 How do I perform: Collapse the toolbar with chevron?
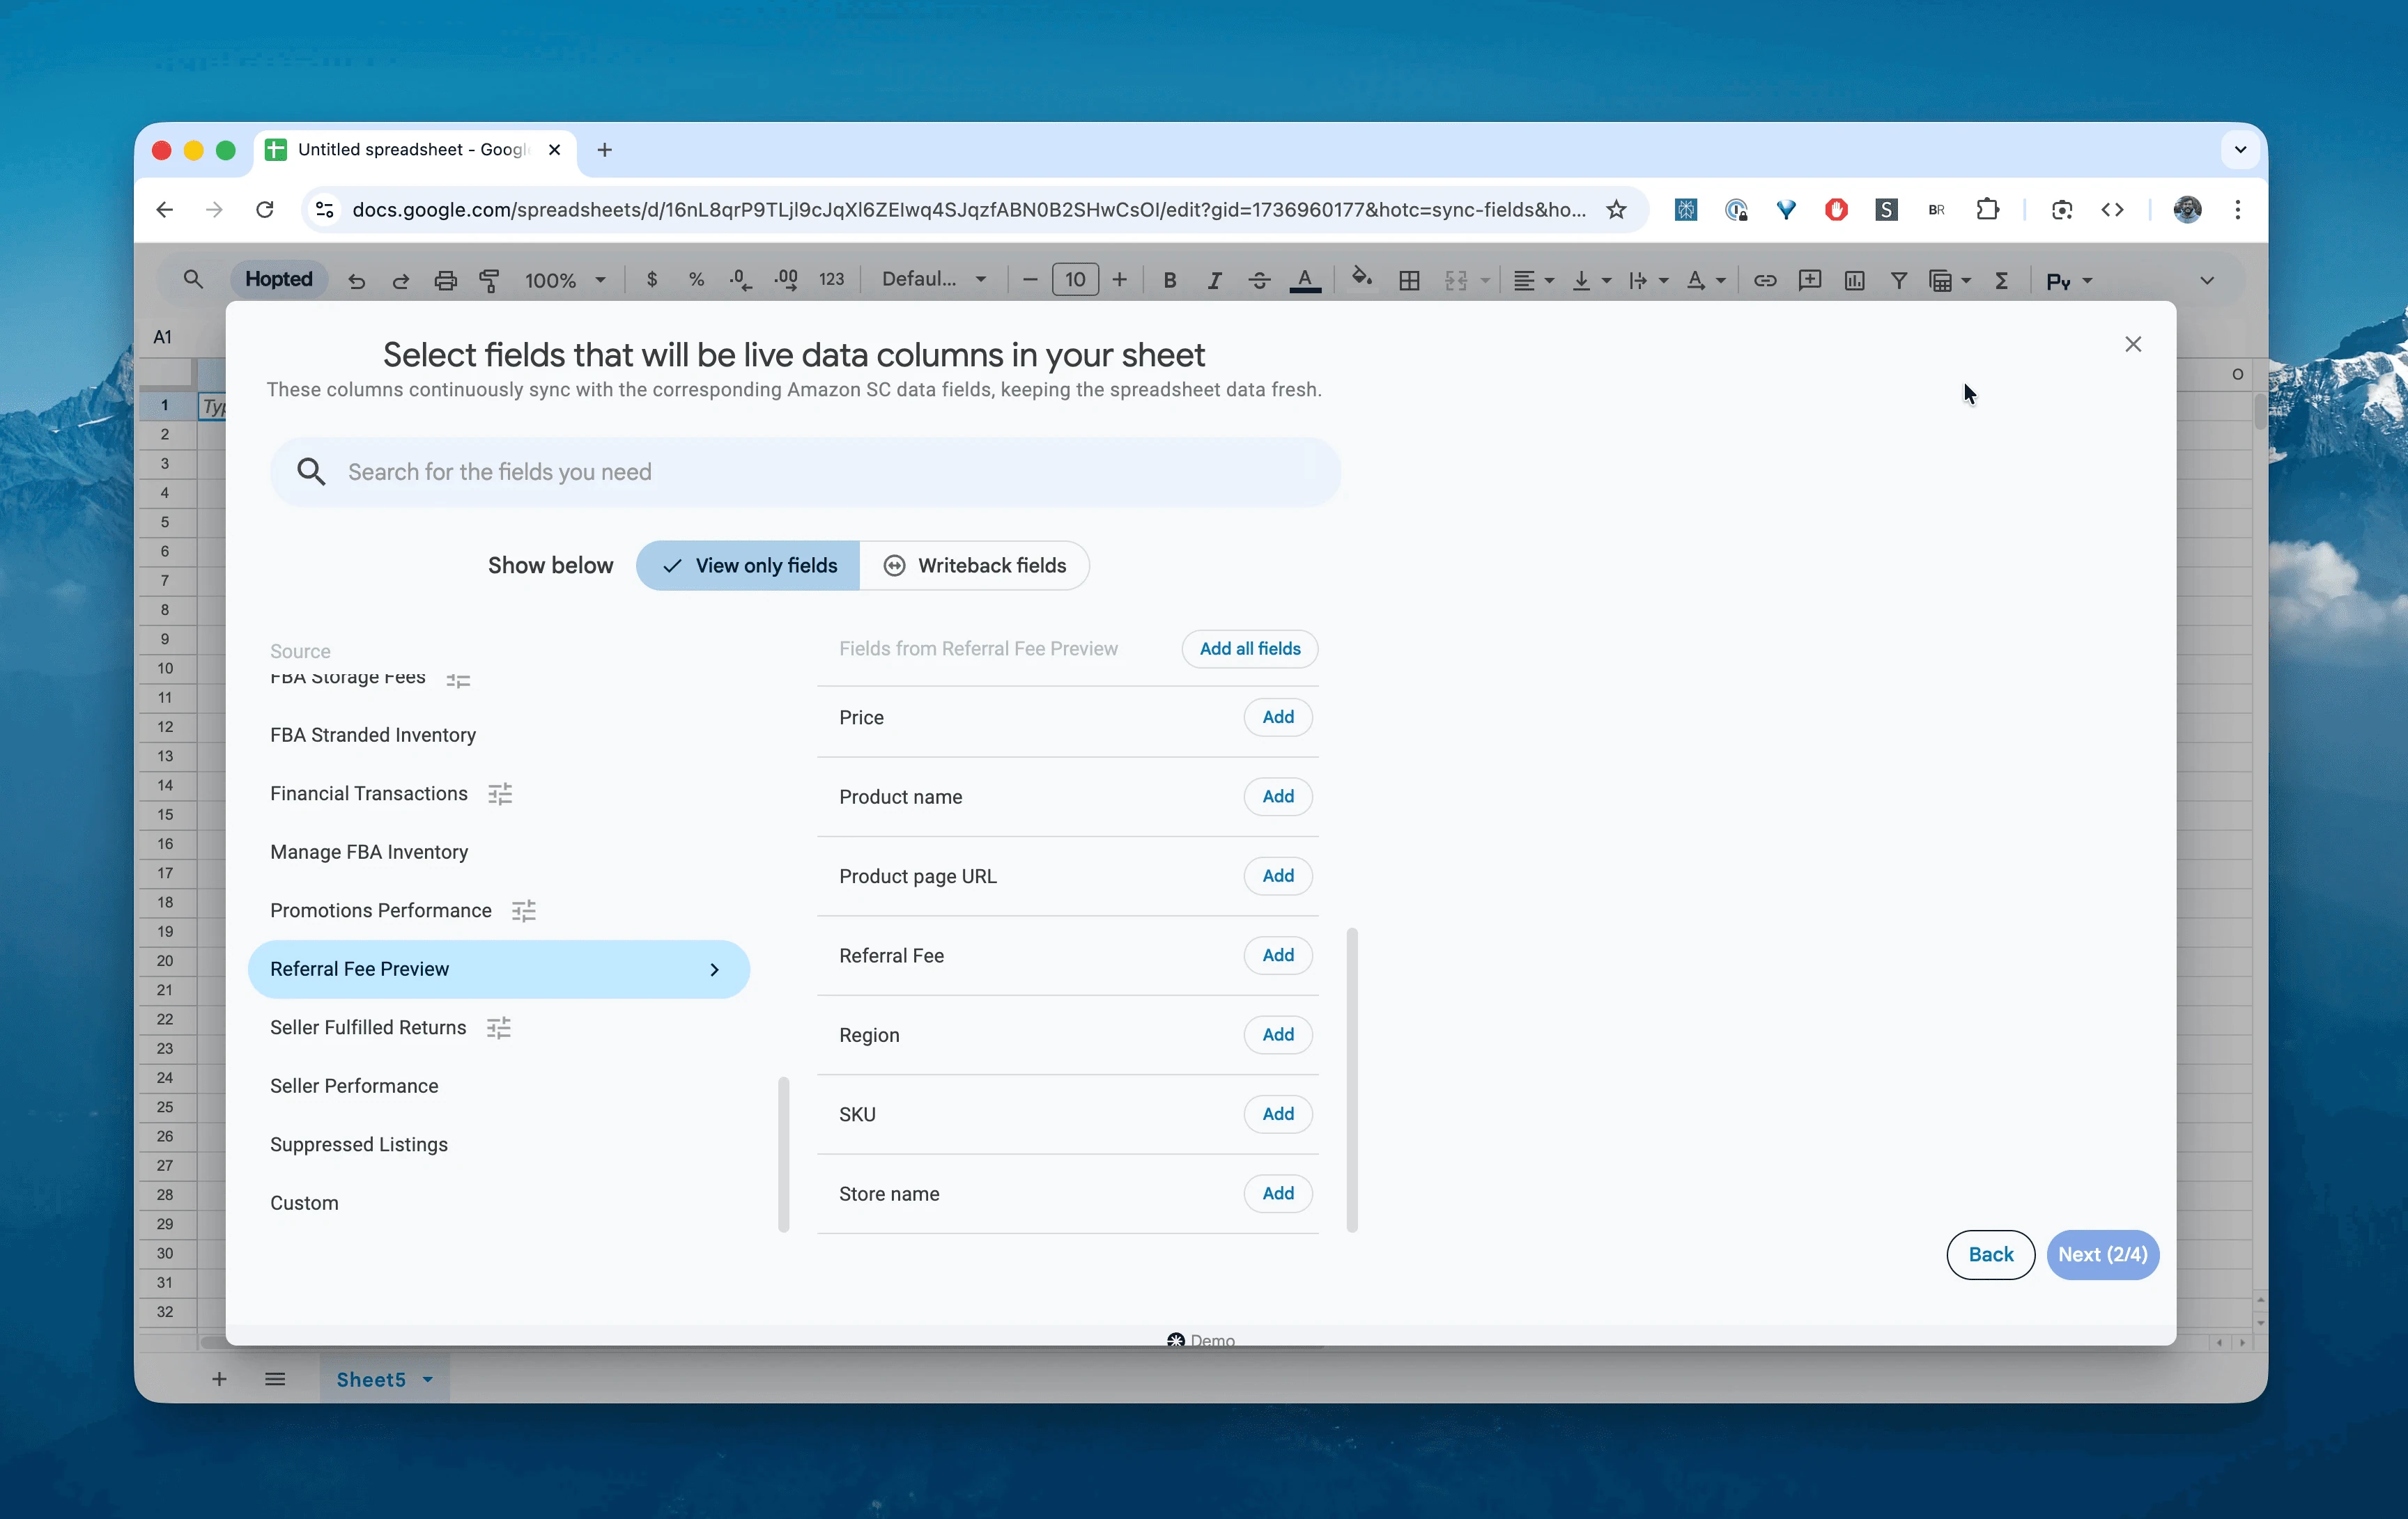coord(2206,281)
